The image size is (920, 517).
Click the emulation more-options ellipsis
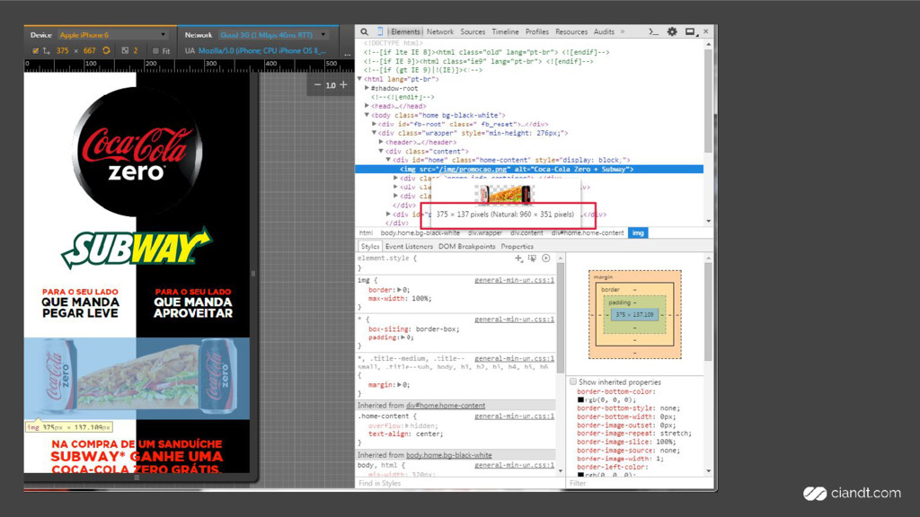[x=348, y=53]
